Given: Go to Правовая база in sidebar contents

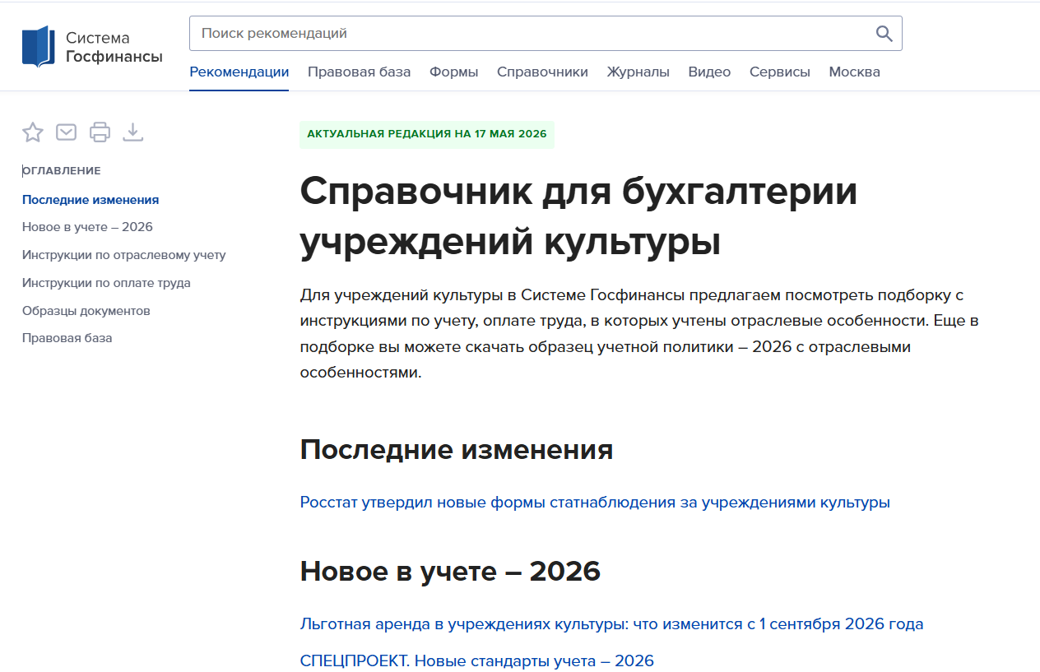Looking at the screenshot, I should pos(67,338).
